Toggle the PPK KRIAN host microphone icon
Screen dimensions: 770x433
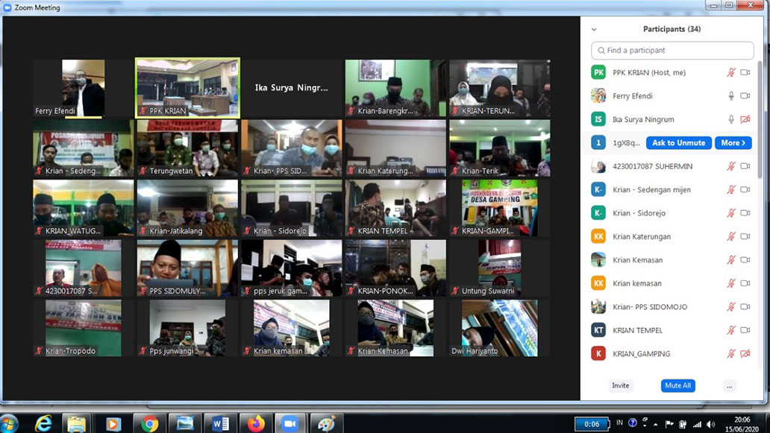(x=731, y=72)
